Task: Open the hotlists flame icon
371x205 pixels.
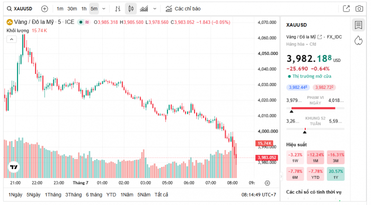Action: (358, 41)
